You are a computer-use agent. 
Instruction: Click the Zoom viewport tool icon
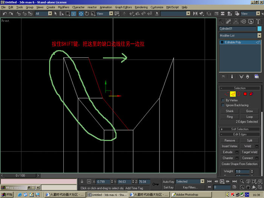click(x=242, y=181)
